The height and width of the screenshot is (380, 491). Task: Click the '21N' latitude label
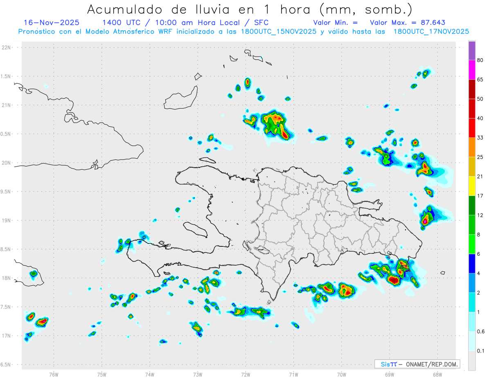click(7, 105)
